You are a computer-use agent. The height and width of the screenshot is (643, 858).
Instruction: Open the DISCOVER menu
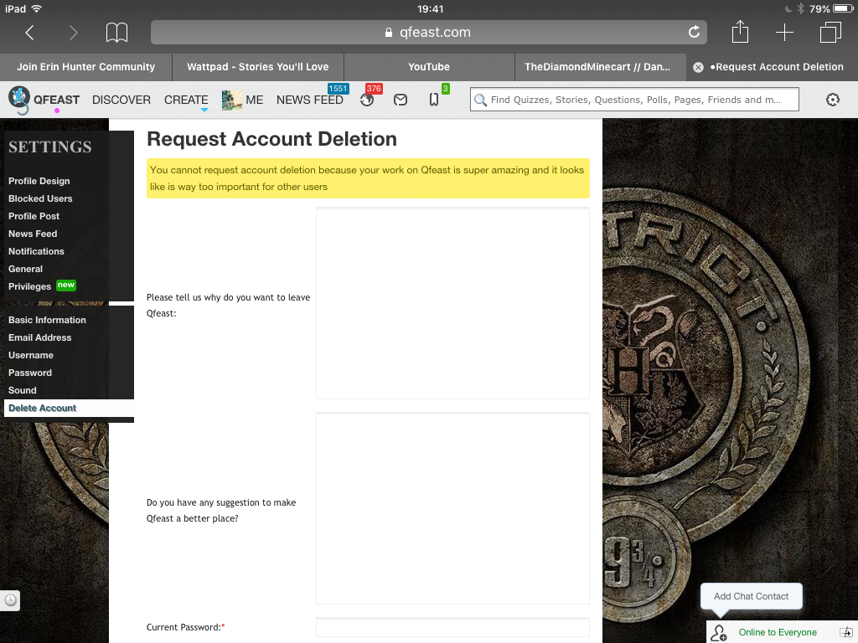(121, 100)
